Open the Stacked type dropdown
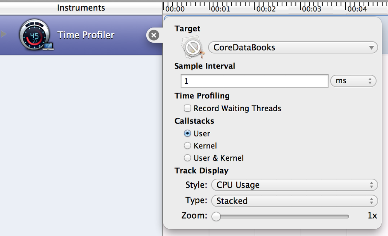 pos(294,201)
